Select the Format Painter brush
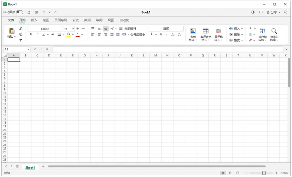The height and width of the screenshot is (177, 292). (x=21, y=40)
